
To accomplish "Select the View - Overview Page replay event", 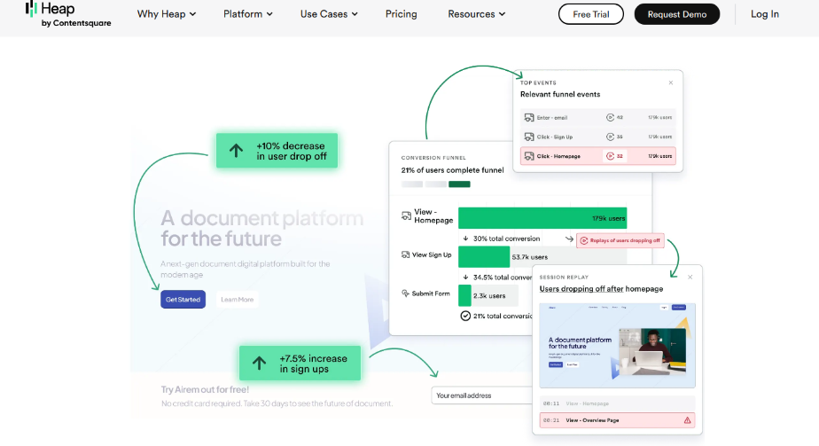I will (618, 420).
